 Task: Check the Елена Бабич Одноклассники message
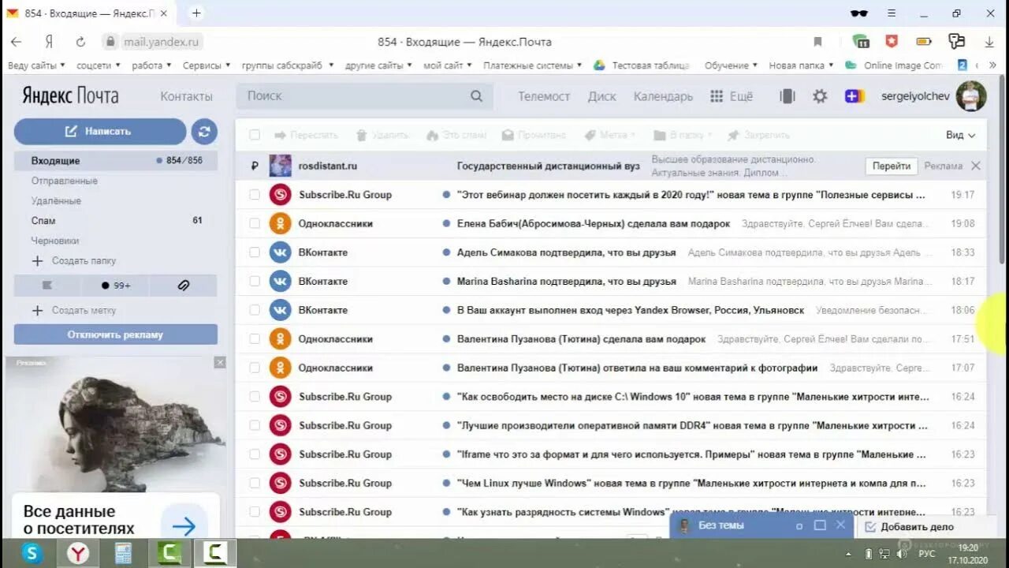(x=255, y=224)
